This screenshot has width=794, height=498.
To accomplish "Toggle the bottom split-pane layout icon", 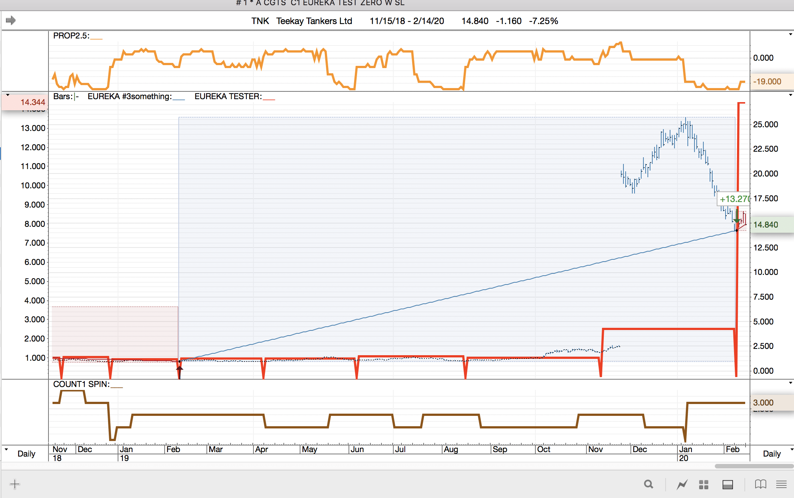I will (x=727, y=484).
